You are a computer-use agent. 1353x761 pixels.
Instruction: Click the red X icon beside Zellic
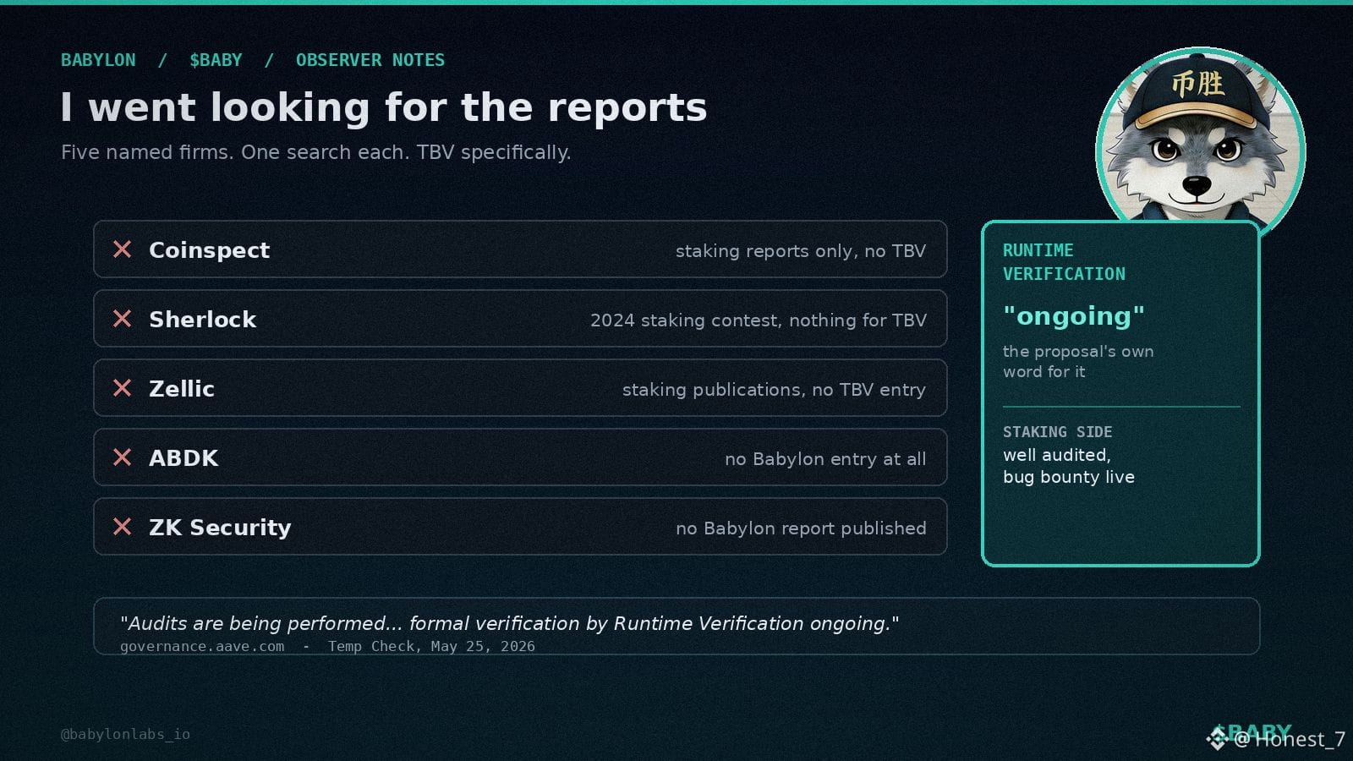pyautogui.click(x=123, y=388)
